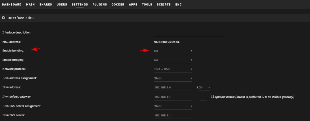Open the ENC tab
The width and height of the screenshot is (310, 121).
coord(179,5)
